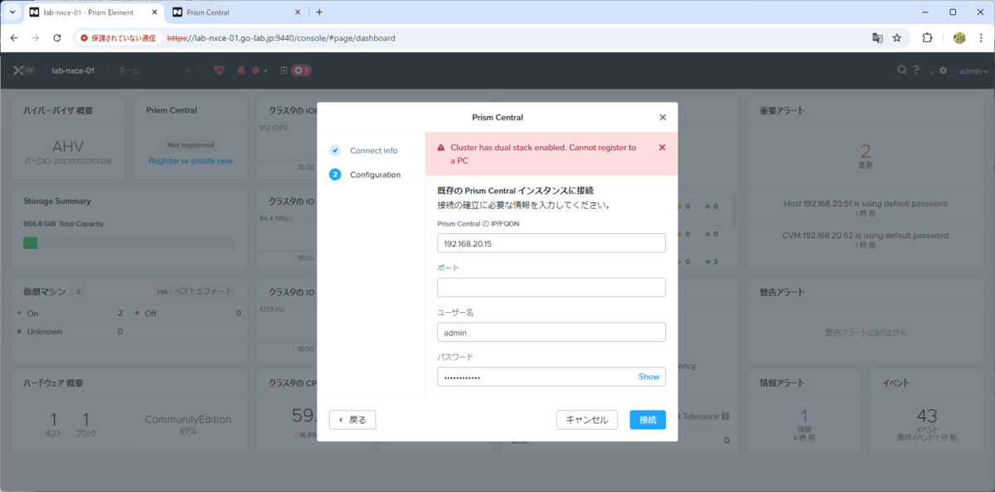Open the Chrome profile avatar
Image resolution: width=995 pixels, height=492 pixels.
[x=959, y=38]
